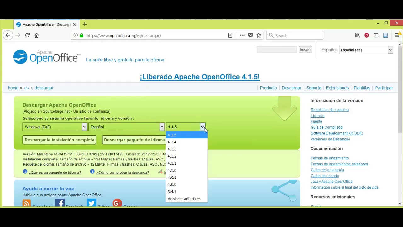
Task: Open Guía de Compilado link
Action: click(x=326, y=127)
